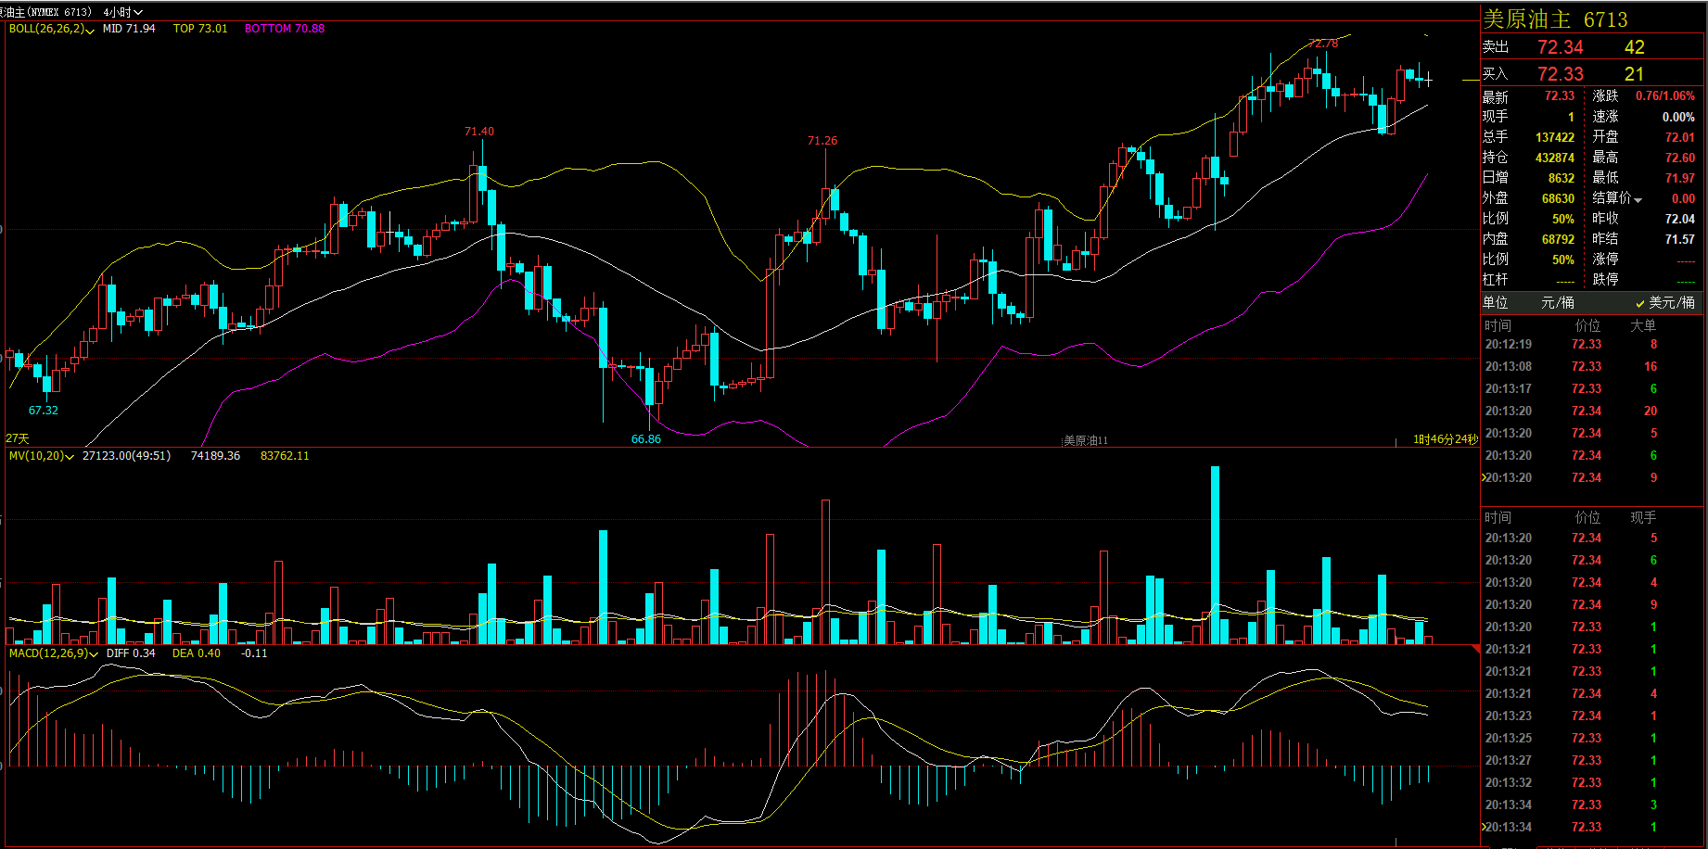Image resolution: width=1708 pixels, height=849 pixels.
Task: Click the 71.40 peak price label
Action: point(478,132)
